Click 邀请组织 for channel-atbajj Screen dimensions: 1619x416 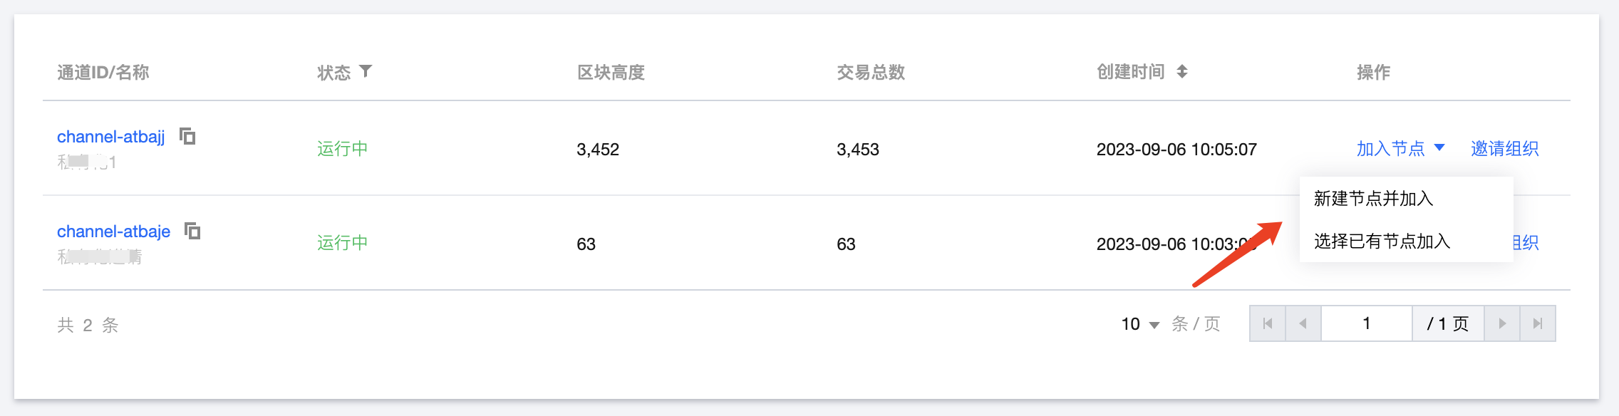tap(1504, 148)
